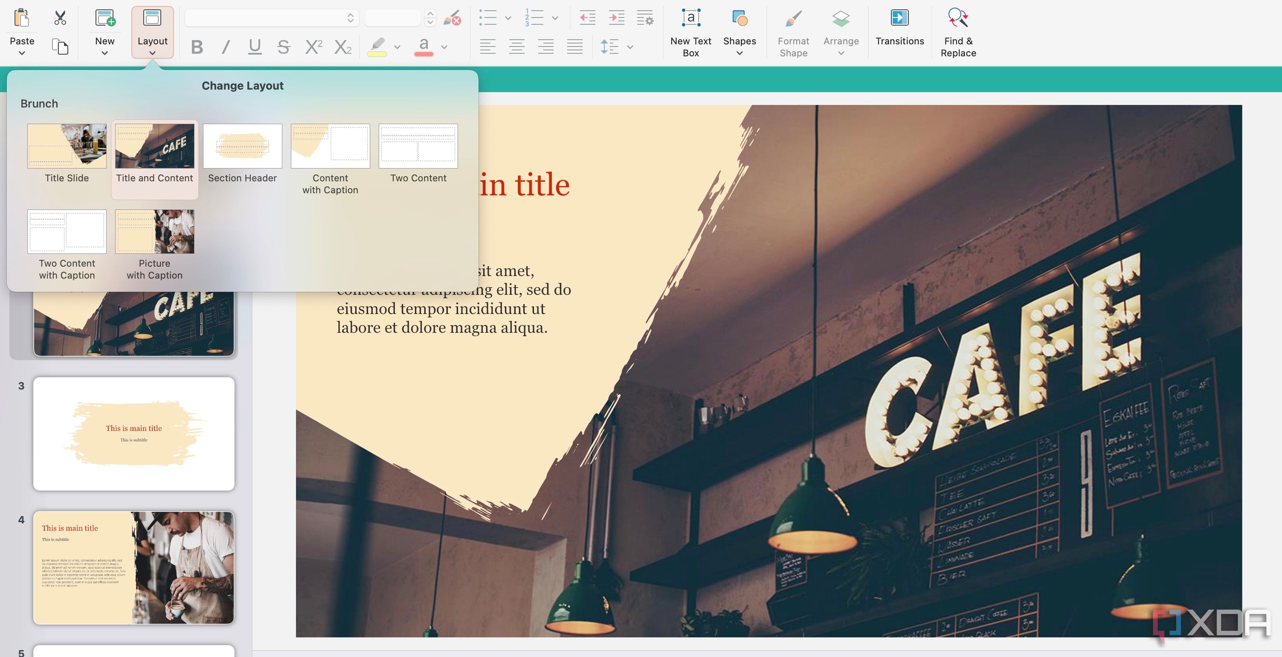This screenshot has width=1282, height=657.
Task: Open line spacing dropdown arrow
Action: pyautogui.click(x=630, y=47)
